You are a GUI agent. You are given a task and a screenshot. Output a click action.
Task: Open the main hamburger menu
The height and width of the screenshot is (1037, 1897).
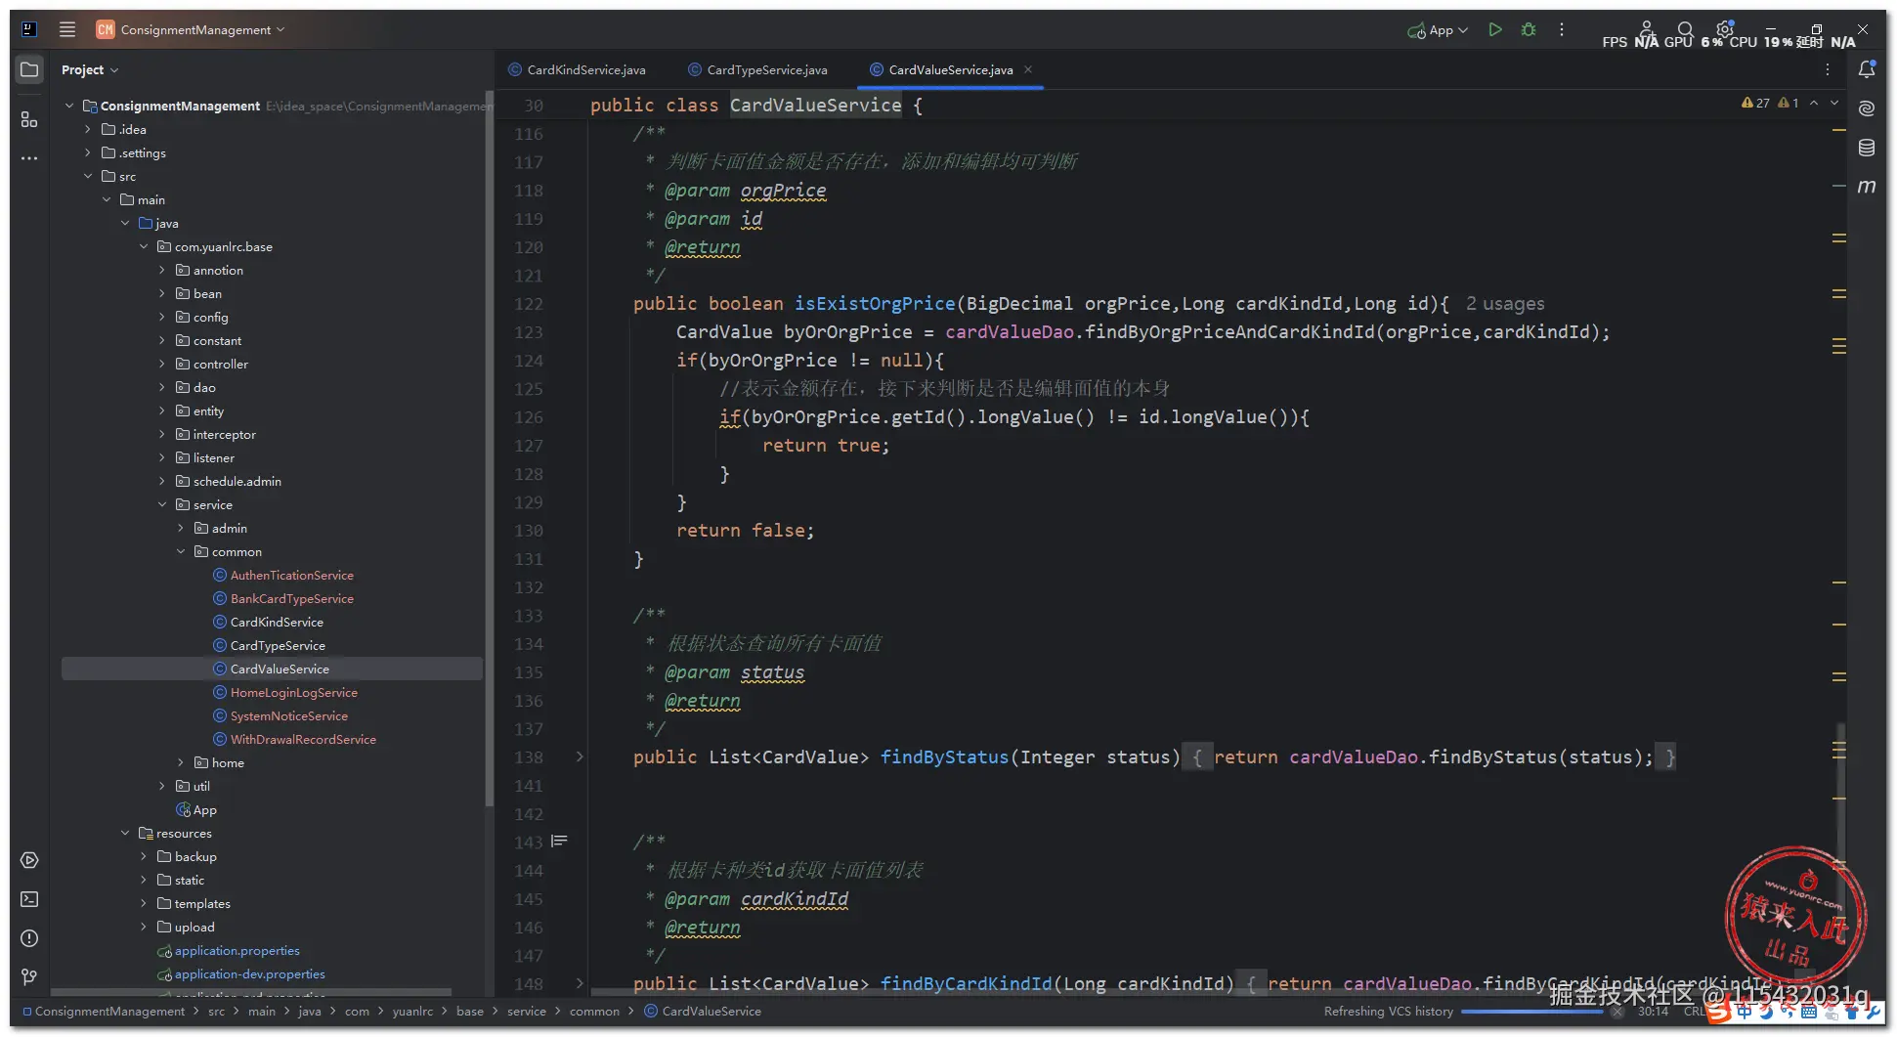67,29
